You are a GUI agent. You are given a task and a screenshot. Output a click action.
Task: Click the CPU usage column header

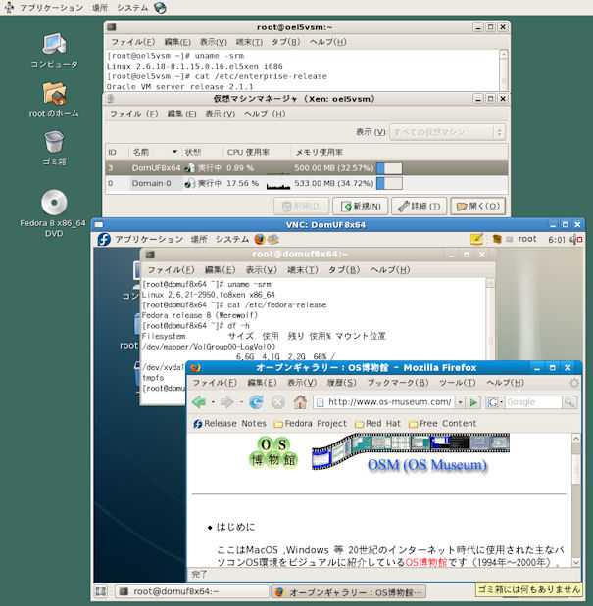(257, 152)
